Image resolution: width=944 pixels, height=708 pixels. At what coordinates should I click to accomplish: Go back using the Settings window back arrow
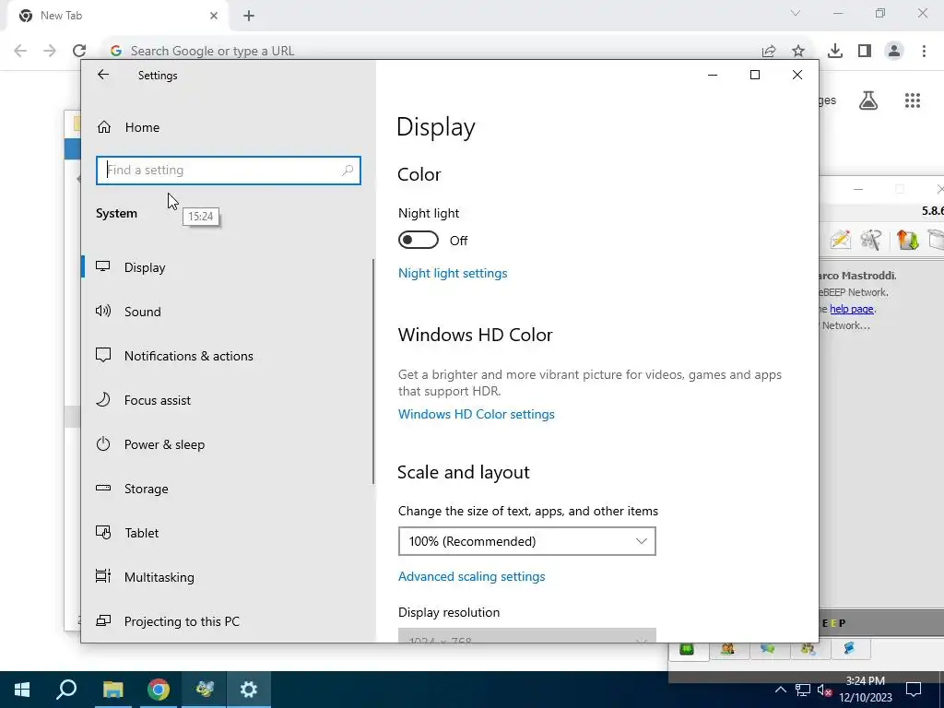coord(103,75)
